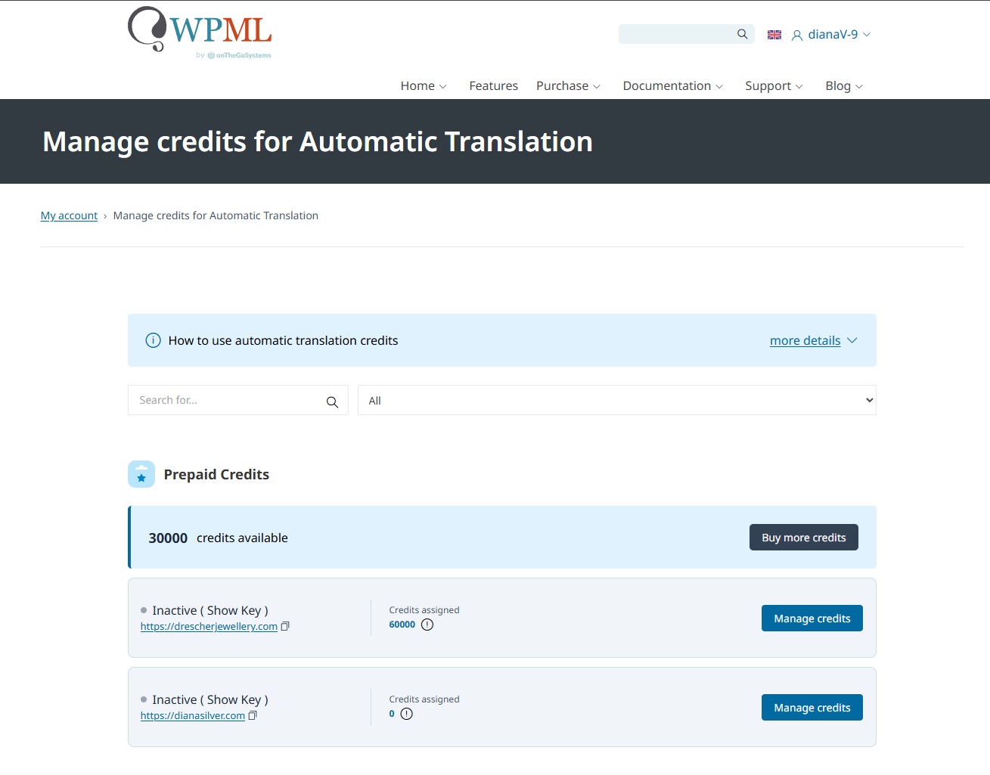The image size is (990, 775).
Task: Click the Search for... input field
Action: [x=238, y=400]
